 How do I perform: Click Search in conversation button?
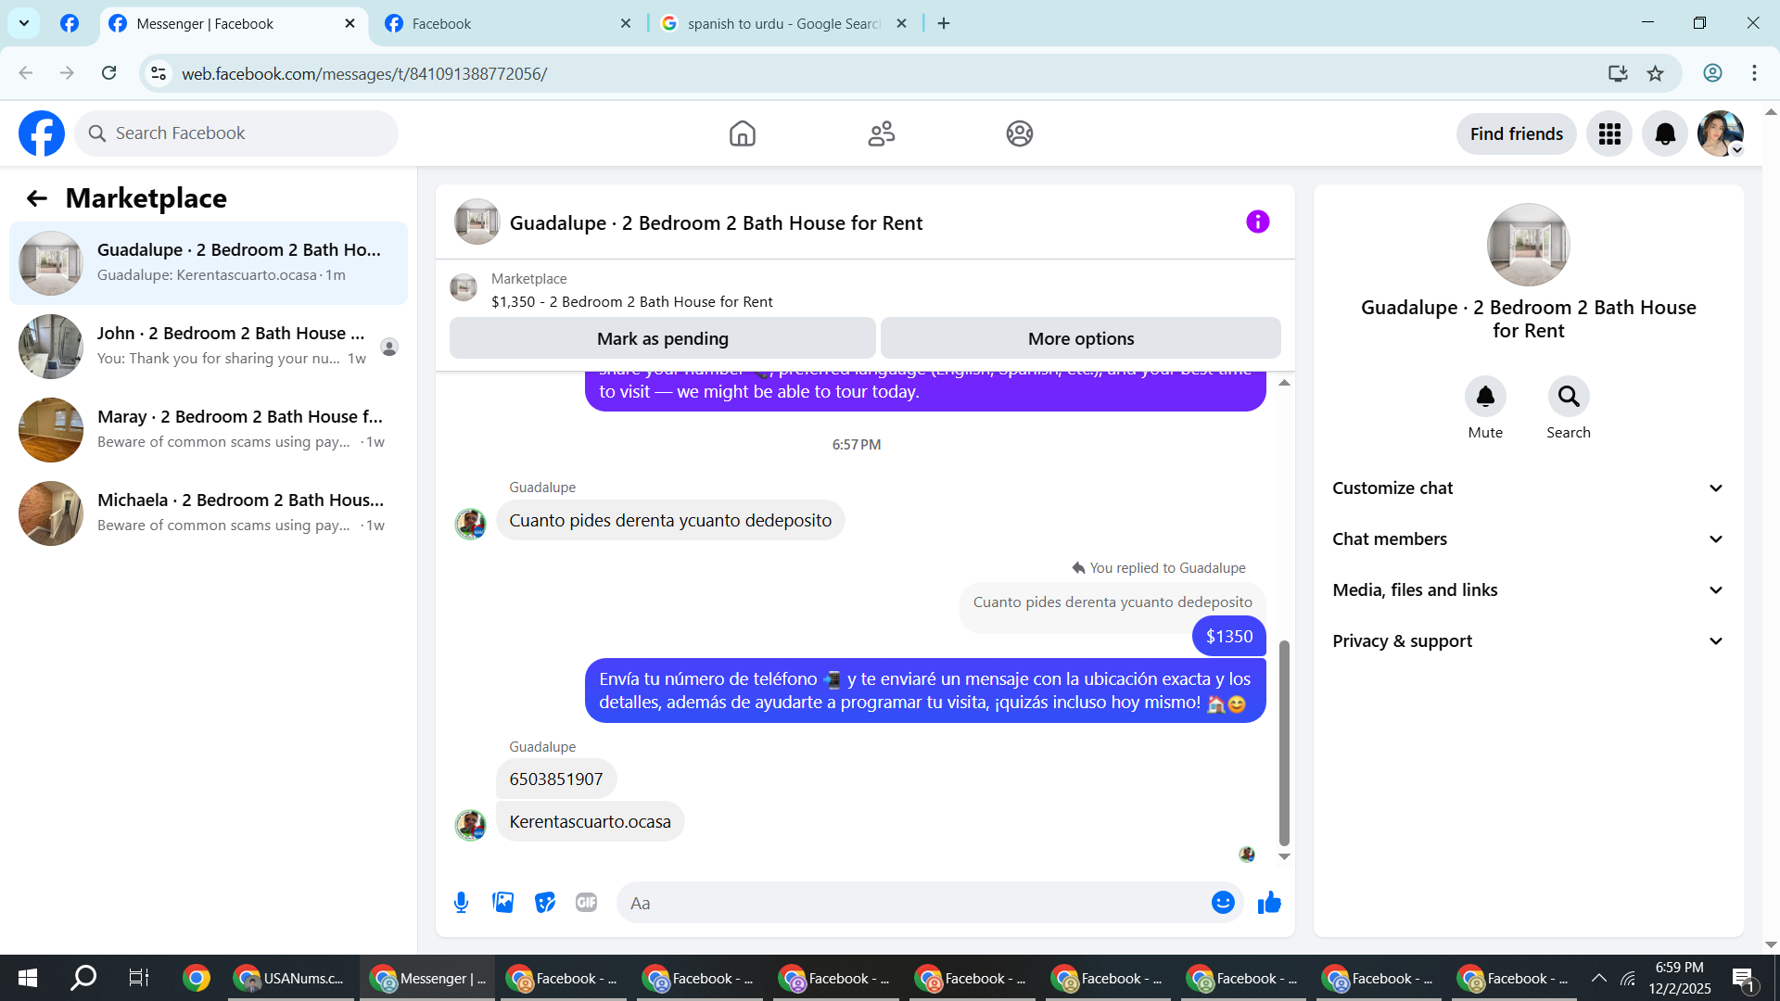(1568, 397)
